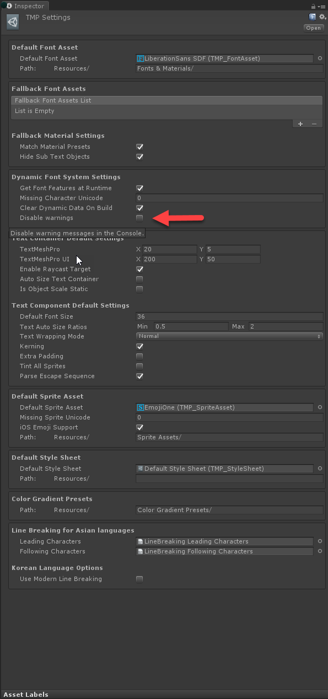Screen dimensions: 328x699
Task: Click the Missing Character Unicode field
Action: [229, 198]
